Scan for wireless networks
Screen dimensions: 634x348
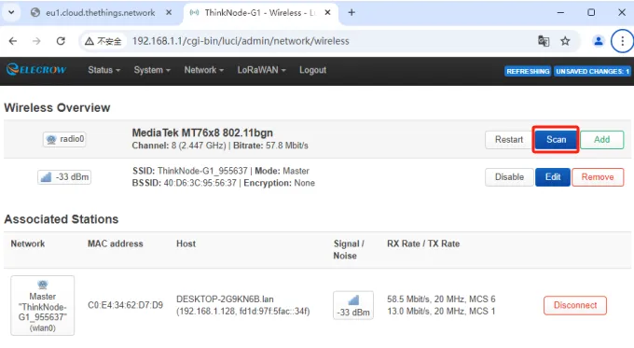pyautogui.click(x=556, y=140)
